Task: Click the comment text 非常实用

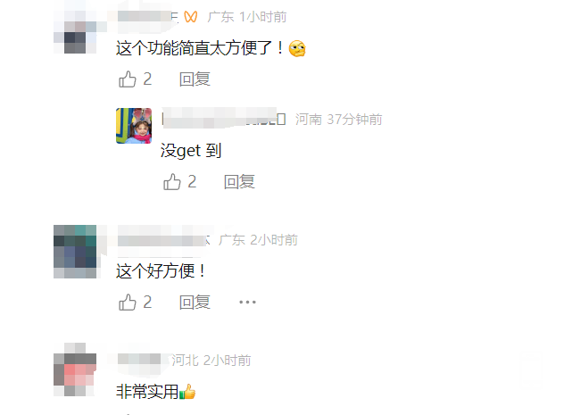Action: (x=147, y=392)
